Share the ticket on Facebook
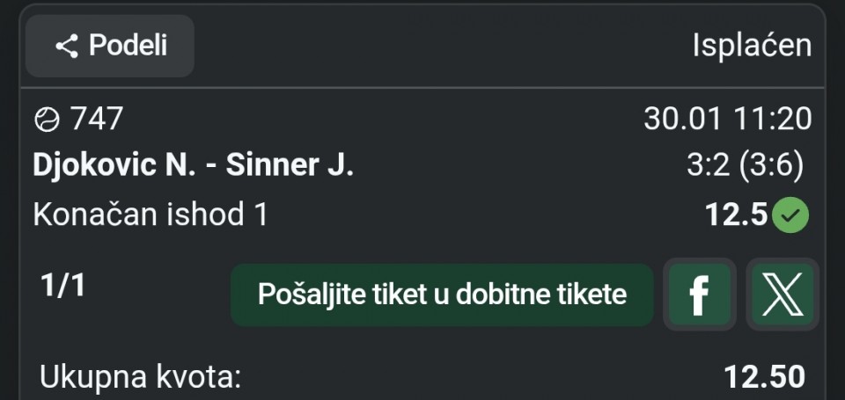Viewport: 845px width, 400px height. tap(699, 295)
